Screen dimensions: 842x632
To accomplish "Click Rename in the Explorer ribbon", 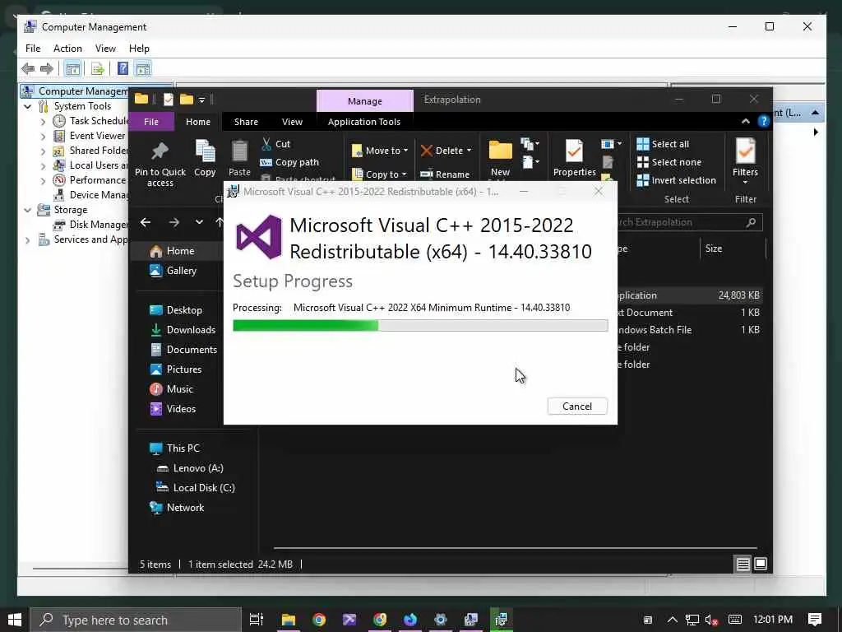I will click(x=445, y=174).
